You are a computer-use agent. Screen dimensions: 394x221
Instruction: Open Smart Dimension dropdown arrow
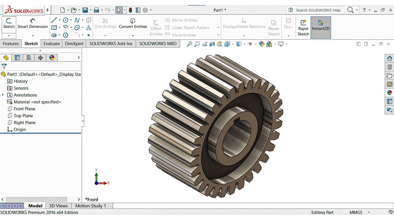click(x=33, y=36)
